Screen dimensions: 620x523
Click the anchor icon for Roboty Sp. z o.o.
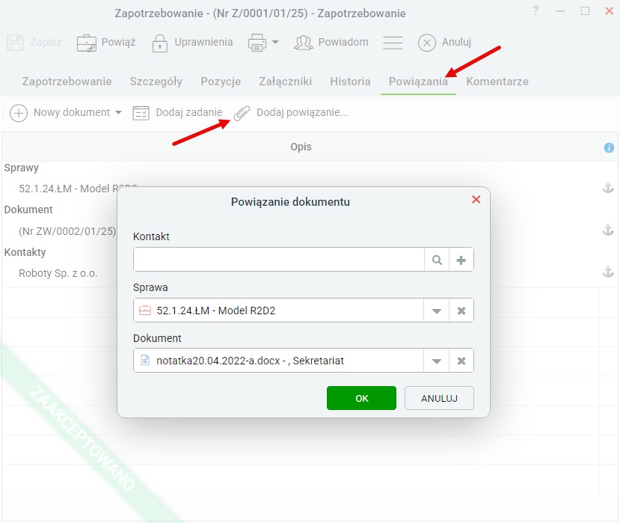tap(608, 272)
